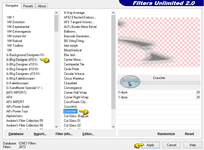Click the filter preview image
The image size is (204, 150).
(x=159, y=42)
